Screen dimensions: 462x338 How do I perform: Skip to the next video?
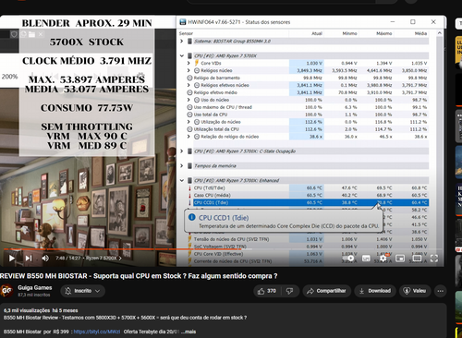[x=29, y=258]
